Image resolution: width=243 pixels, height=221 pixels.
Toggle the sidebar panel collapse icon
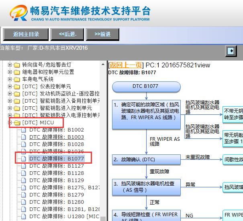[x=231, y=51]
